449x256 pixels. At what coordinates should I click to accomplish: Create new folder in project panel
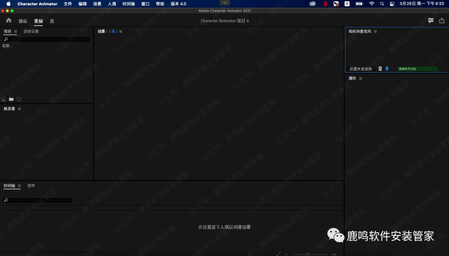pos(11,99)
